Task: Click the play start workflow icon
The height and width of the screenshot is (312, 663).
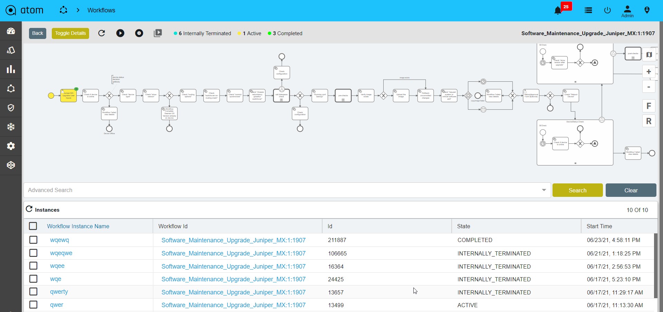Action: [x=120, y=33]
